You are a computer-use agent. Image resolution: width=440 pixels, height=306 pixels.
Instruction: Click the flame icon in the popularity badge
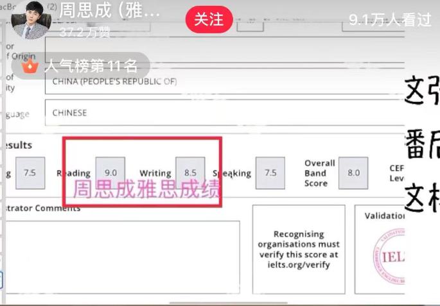tap(29, 65)
